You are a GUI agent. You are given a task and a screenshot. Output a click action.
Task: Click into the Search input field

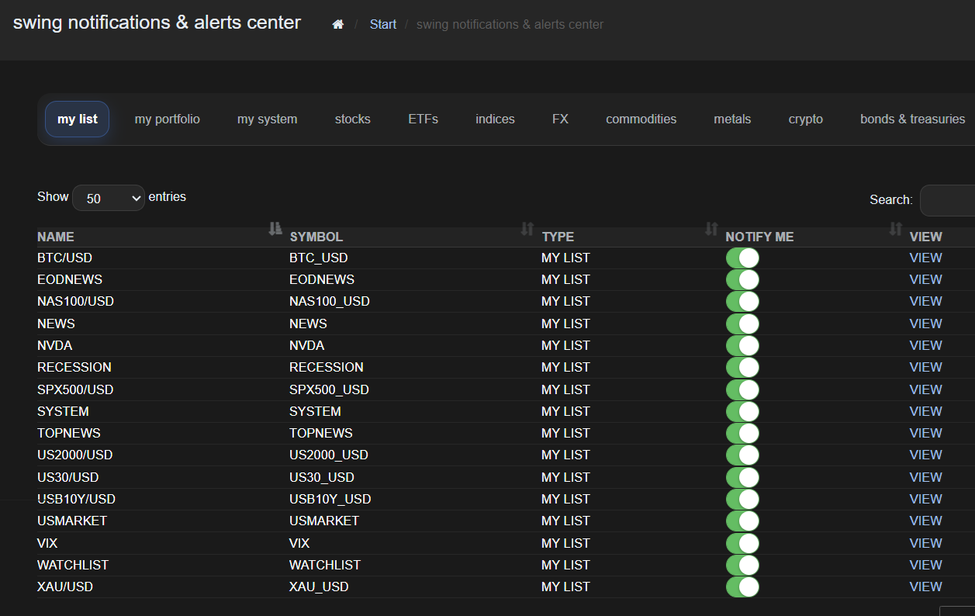pos(948,200)
